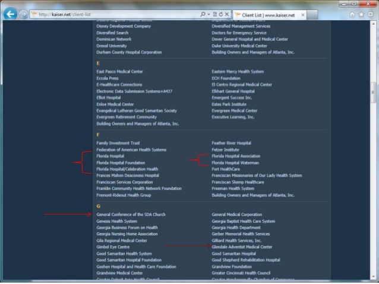Click Good Shepherd Rehabilitation Hospital

246,260
